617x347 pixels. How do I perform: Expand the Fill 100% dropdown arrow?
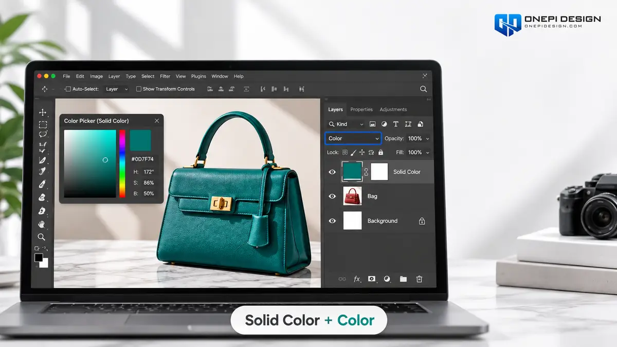click(x=427, y=152)
